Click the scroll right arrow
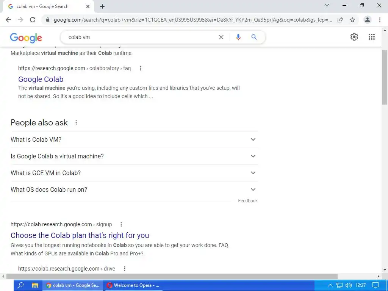 coord(379,276)
